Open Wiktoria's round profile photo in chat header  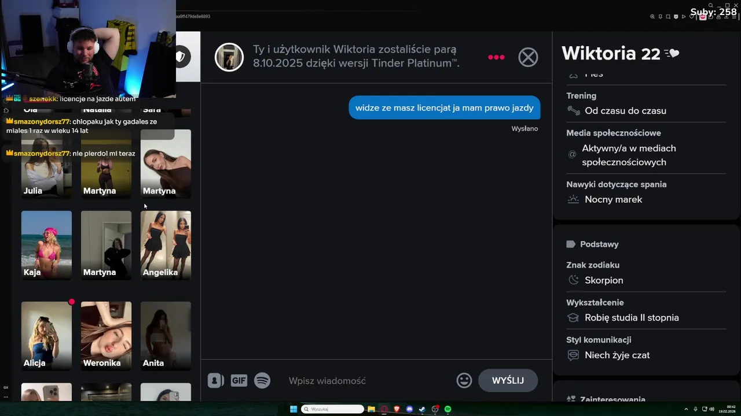[x=229, y=57]
